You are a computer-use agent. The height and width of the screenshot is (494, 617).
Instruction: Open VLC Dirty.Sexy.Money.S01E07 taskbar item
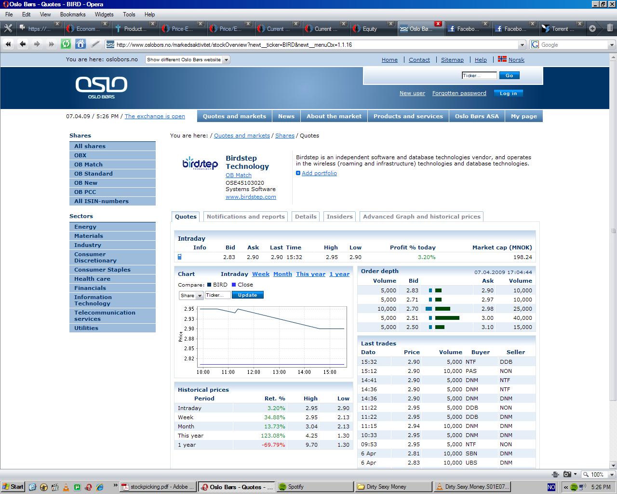coord(472,487)
